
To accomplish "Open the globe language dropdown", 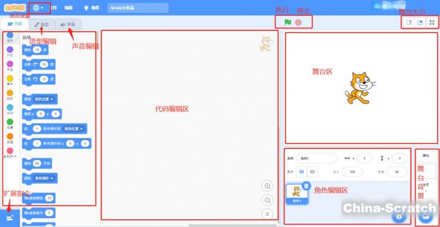I will (x=38, y=8).
